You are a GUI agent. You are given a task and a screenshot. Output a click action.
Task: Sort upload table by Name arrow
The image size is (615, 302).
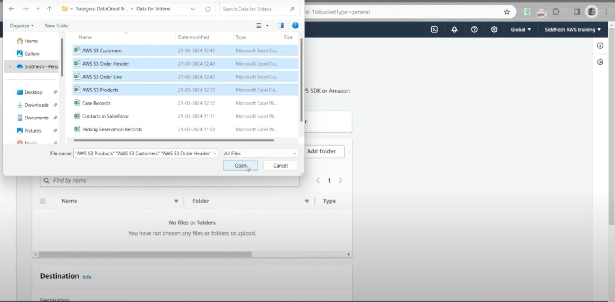(x=176, y=201)
